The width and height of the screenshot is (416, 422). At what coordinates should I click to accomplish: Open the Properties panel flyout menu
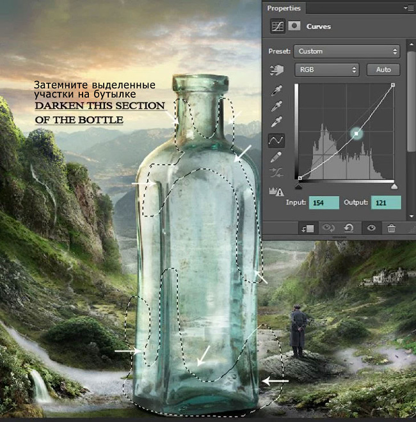(x=409, y=8)
